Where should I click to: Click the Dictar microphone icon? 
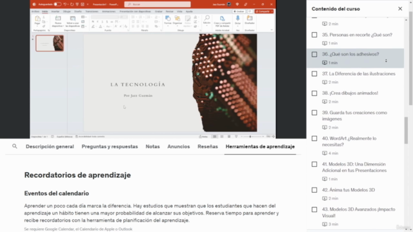[237, 19]
